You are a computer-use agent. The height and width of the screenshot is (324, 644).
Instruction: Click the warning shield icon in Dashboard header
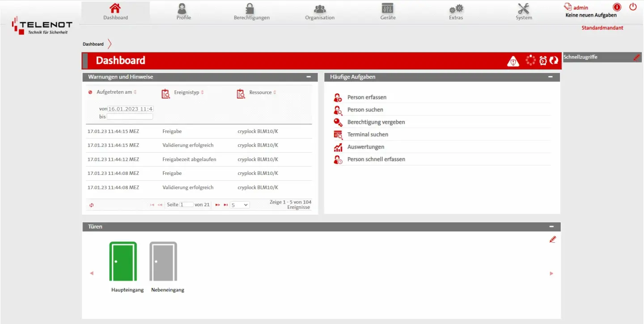click(513, 61)
